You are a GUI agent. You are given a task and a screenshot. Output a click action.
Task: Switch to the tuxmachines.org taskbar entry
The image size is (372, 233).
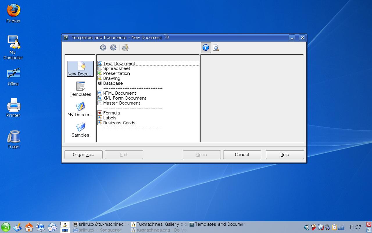point(159,230)
